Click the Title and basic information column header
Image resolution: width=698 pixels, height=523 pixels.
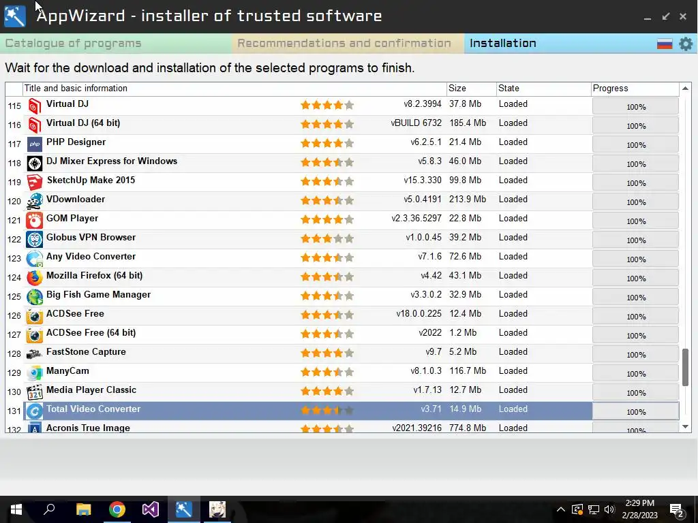click(x=234, y=89)
